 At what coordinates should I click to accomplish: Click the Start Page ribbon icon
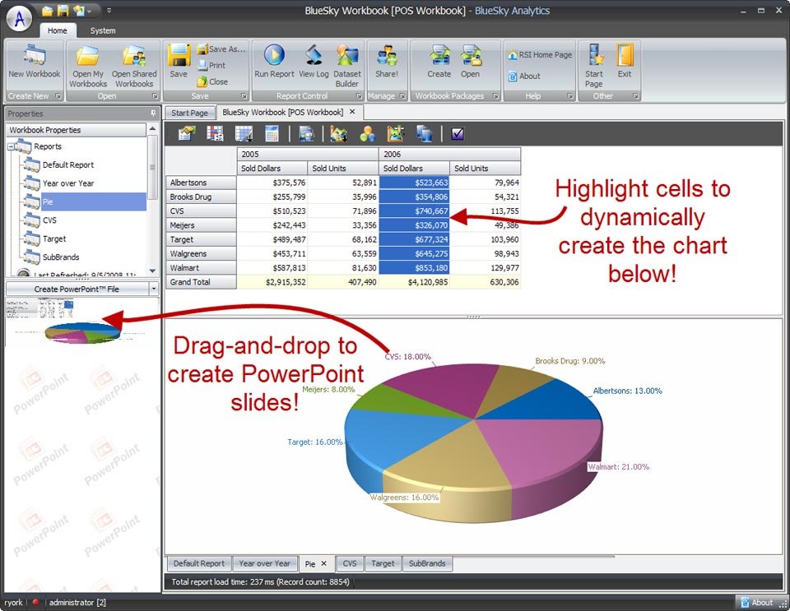point(594,66)
